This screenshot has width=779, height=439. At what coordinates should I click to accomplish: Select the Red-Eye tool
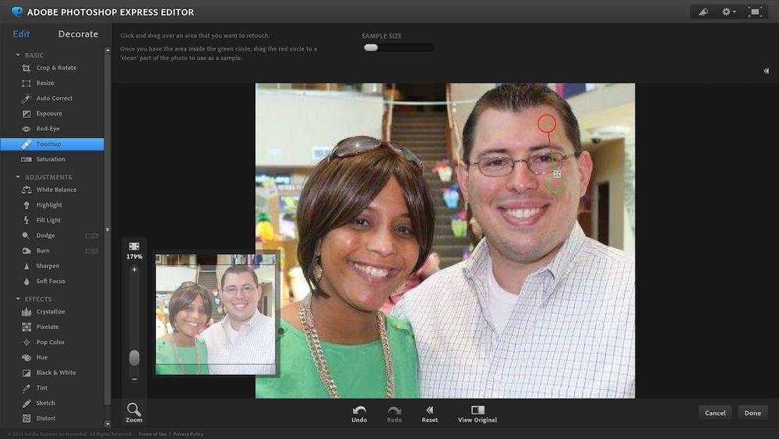point(47,129)
